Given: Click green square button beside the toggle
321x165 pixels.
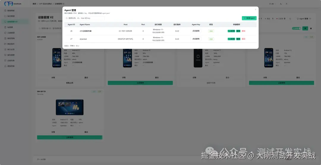Looking at the screenshot, I should (305, 28).
